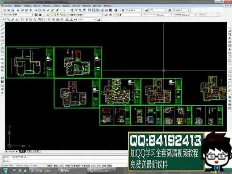The width and height of the screenshot is (232, 174).
Task: Click the top-left floor plan sheet thumbnail
Action: 30,62
